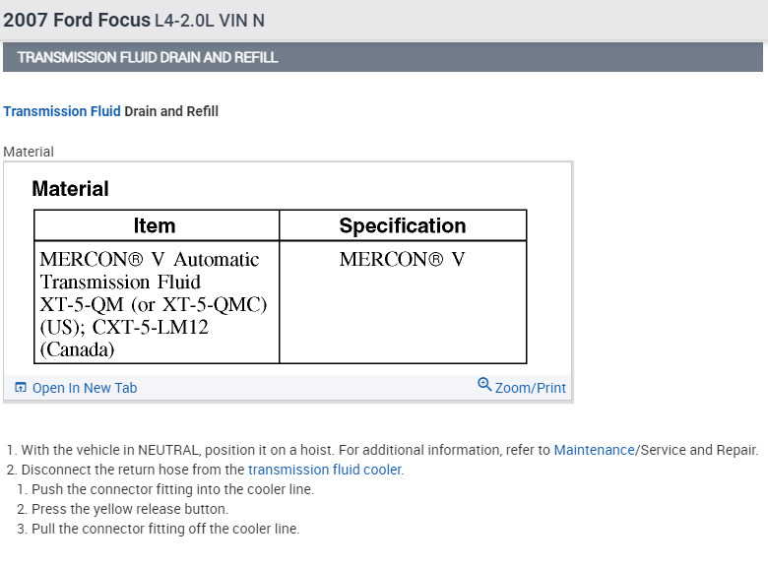768x567 pixels.
Task: Click the 'Pull the connector fitting off' substep
Action: (x=164, y=529)
